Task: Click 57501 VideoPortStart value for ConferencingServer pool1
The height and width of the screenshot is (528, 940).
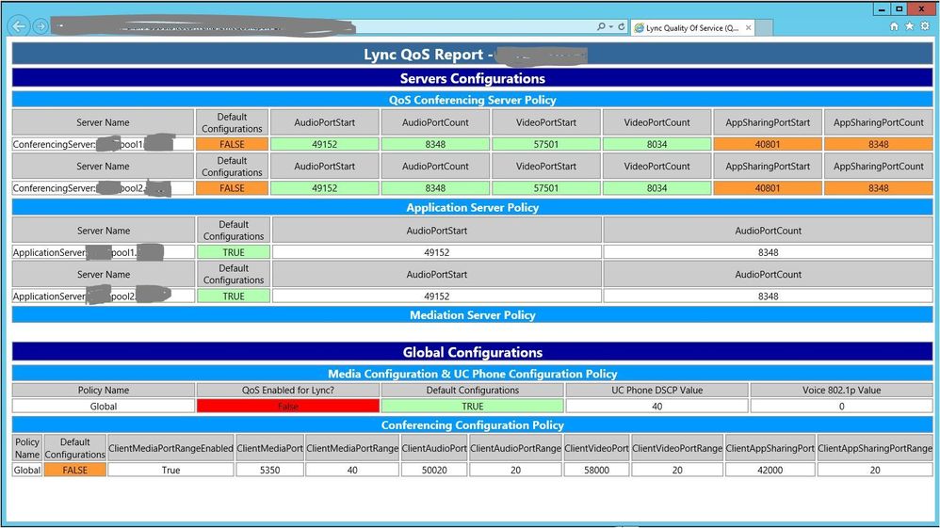Action: [545, 144]
